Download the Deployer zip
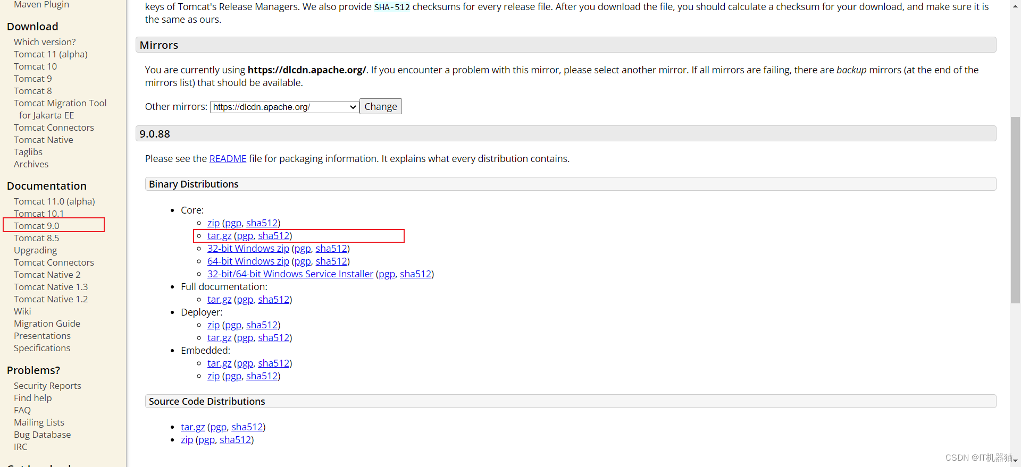Screen dimensions: 1021x467 coord(213,325)
